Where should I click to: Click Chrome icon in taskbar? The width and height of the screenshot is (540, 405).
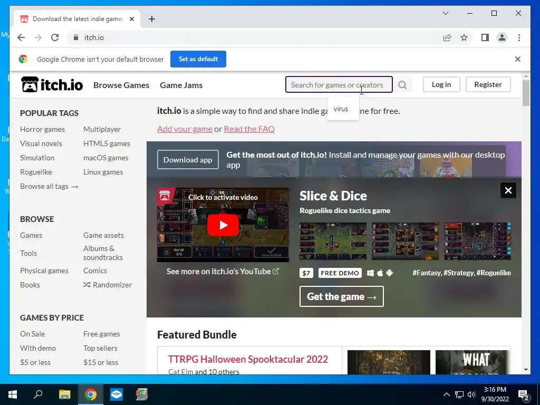click(x=91, y=394)
